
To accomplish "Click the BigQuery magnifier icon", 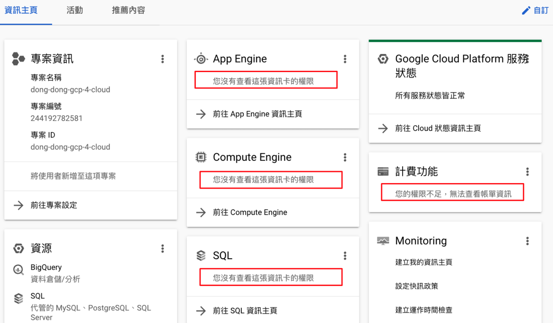I will pyautogui.click(x=18, y=270).
